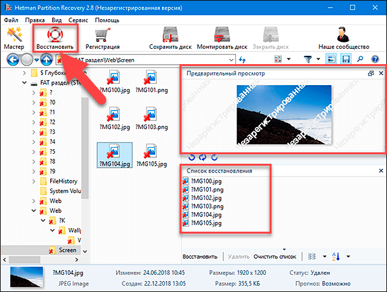Image resolution: width=387 pixels, height=292 pixels.
Task: Expand the ?0 folder in tree
Action: click(x=34, y=102)
